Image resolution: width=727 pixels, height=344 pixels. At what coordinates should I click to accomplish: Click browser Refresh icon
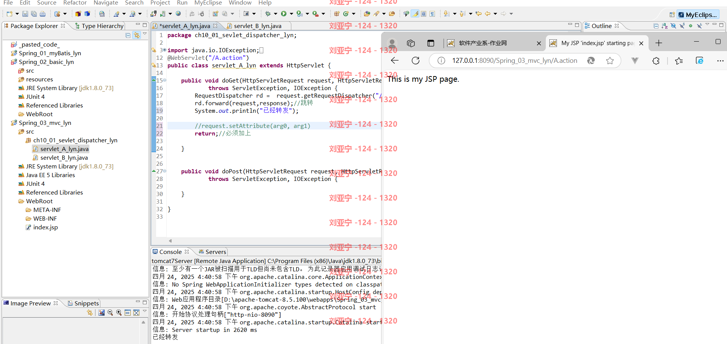[x=416, y=61]
